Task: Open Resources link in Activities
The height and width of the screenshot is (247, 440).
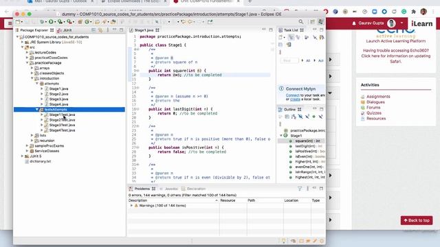Action: coord(376,119)
